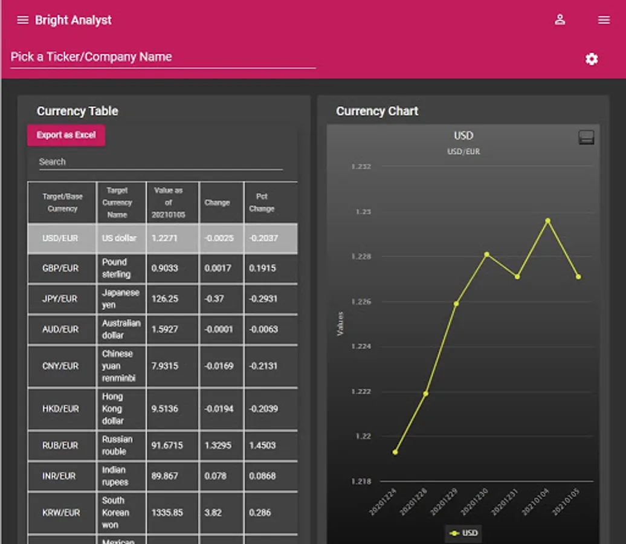The image size is (626, 544).
Task: Click the Japanese yen name cell
Action: pos(121,299)
